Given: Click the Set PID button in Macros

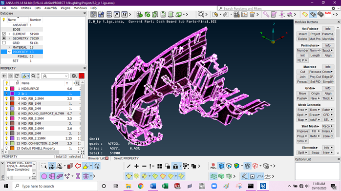Looking at the screenshot, I should click(315, 82).
